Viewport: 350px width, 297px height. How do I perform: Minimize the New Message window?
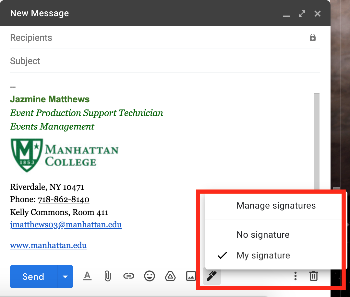point(286,16)
